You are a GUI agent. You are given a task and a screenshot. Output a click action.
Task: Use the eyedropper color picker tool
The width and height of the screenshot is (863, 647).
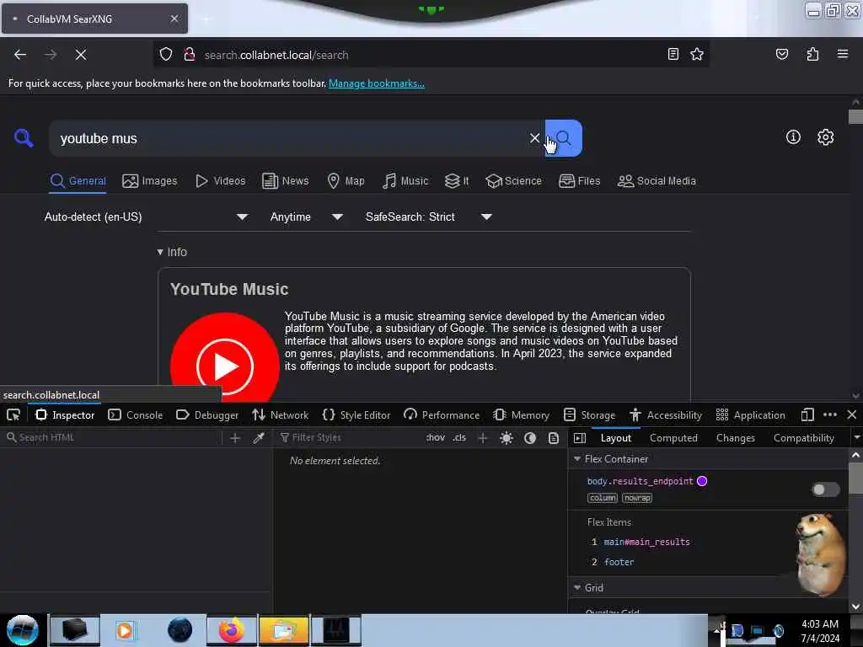point(259,438)
